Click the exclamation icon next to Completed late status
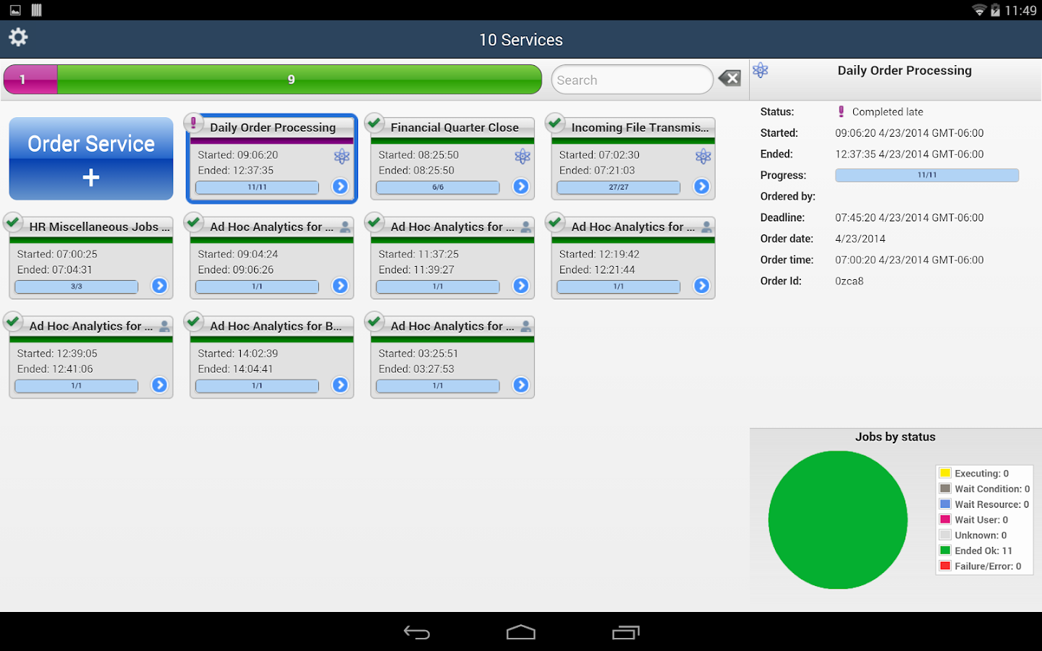This screenshot has width=1042, height=651. click(x=841, y=111)
